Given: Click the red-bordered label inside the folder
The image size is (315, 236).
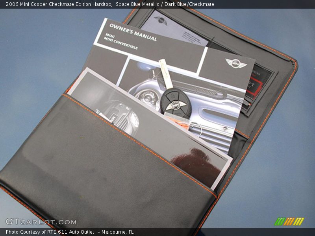Looking at the screenshot, I should click(x=255, y=86).
